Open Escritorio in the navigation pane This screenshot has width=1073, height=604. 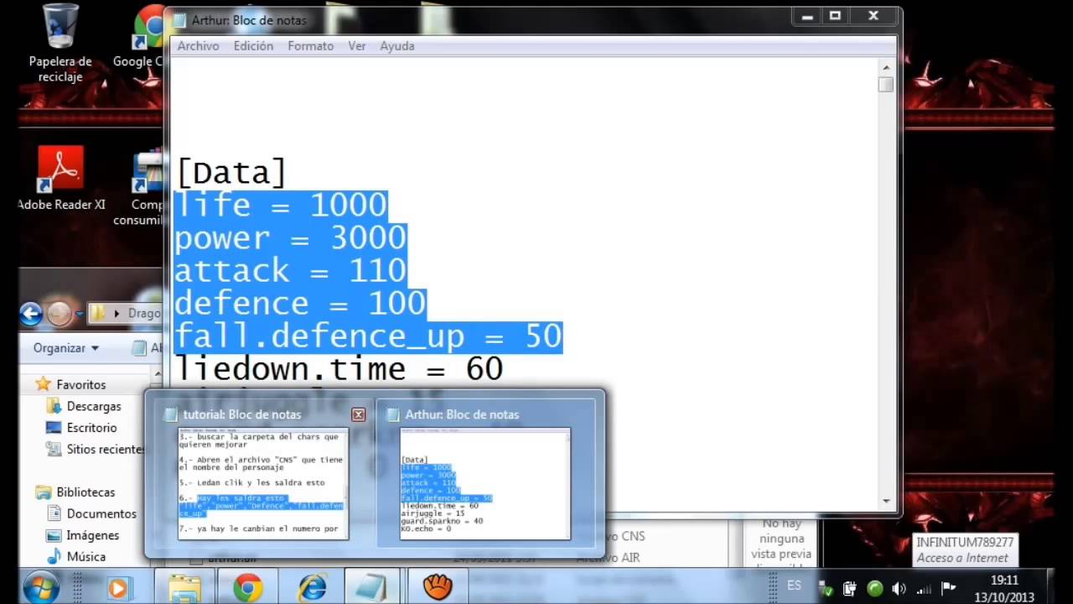(x=91, y=428)
